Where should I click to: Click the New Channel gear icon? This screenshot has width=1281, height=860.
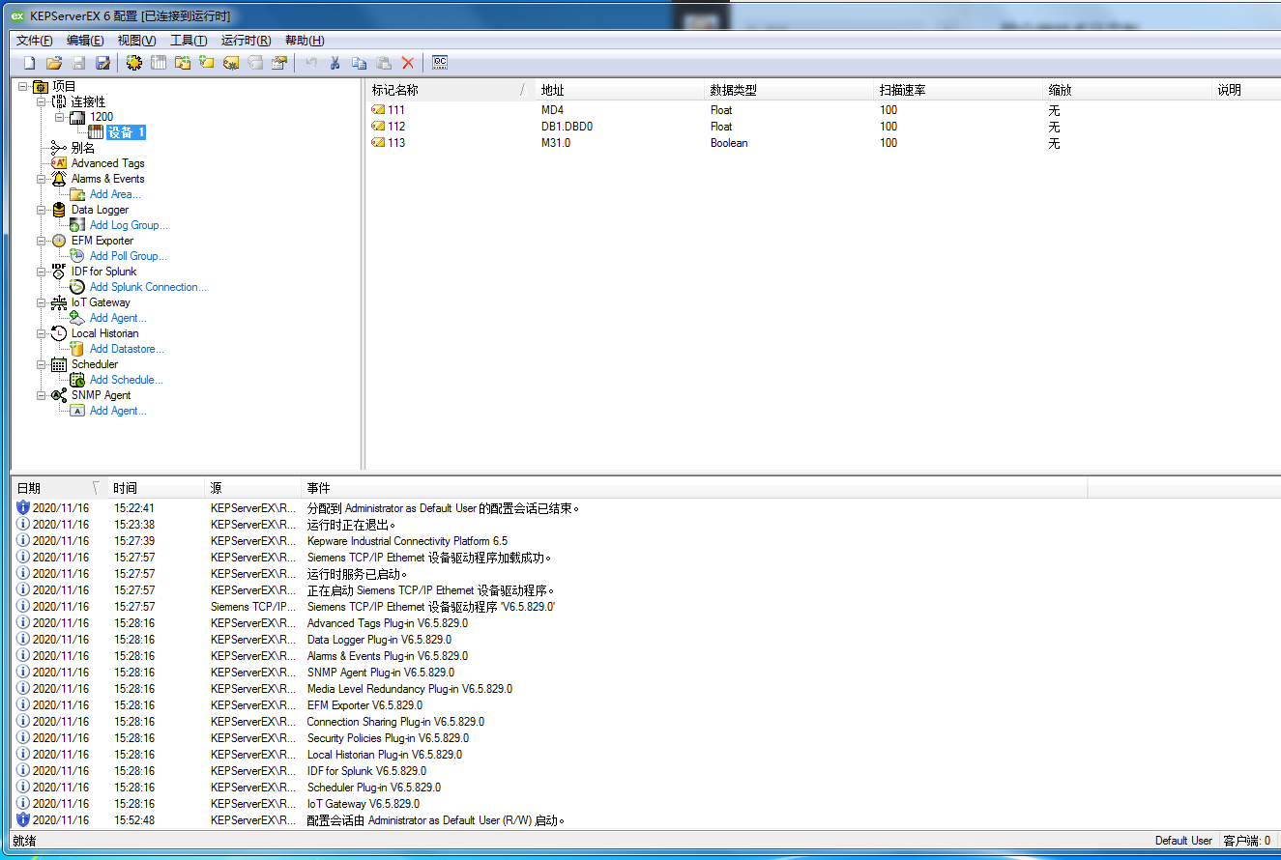coord(133,63)
